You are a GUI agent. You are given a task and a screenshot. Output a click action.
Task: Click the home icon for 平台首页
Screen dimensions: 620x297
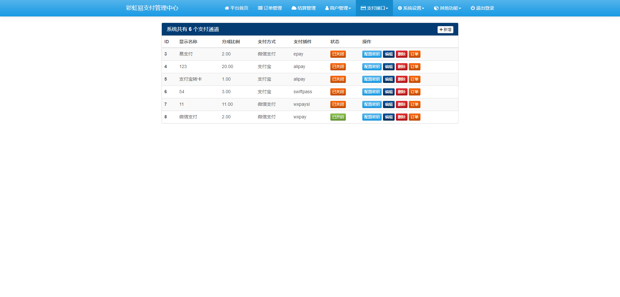227,8
